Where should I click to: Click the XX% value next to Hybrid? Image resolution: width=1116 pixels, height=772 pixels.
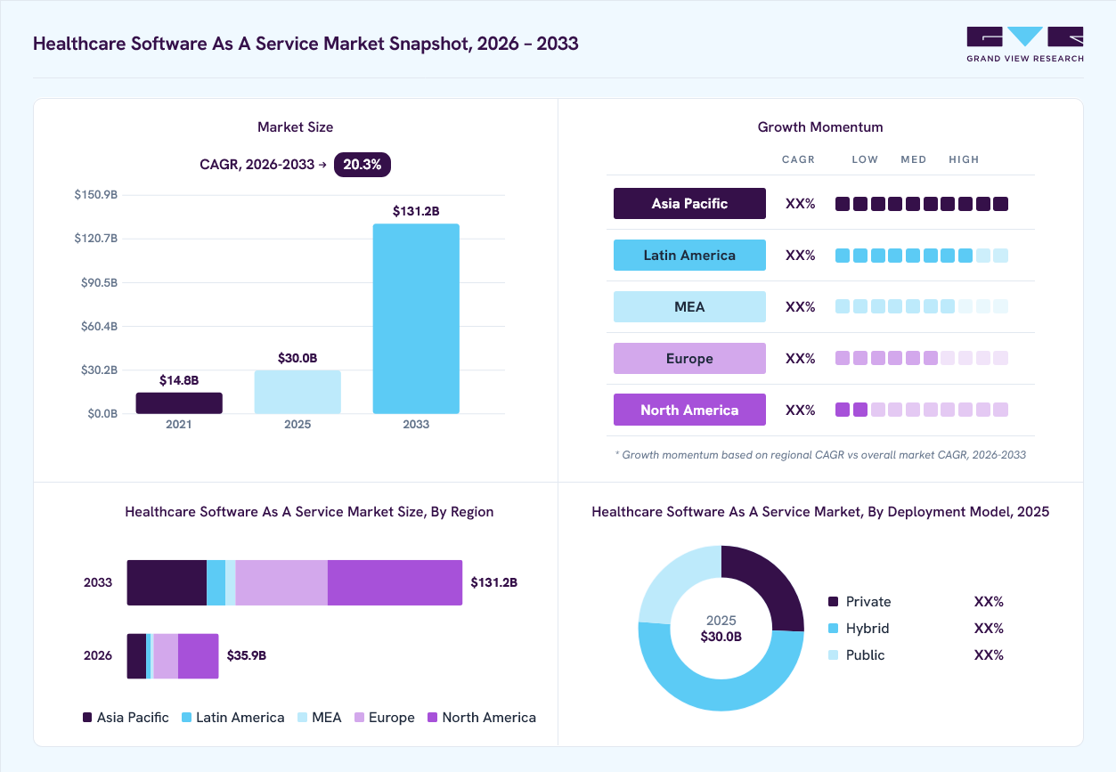coord(989,629)
